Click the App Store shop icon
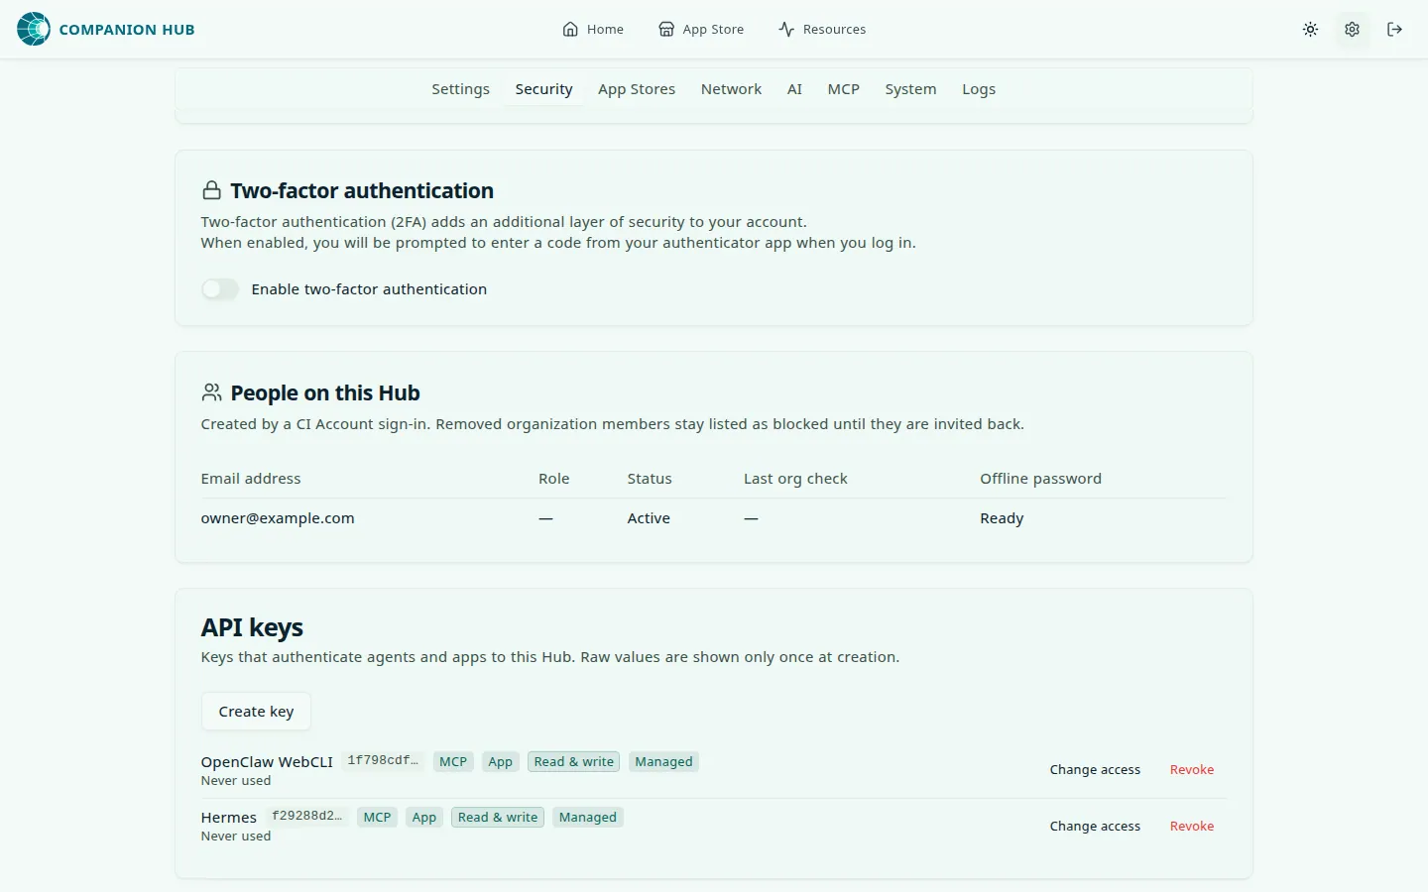The width and height of the screenshot is (1428, 892). 666,30
